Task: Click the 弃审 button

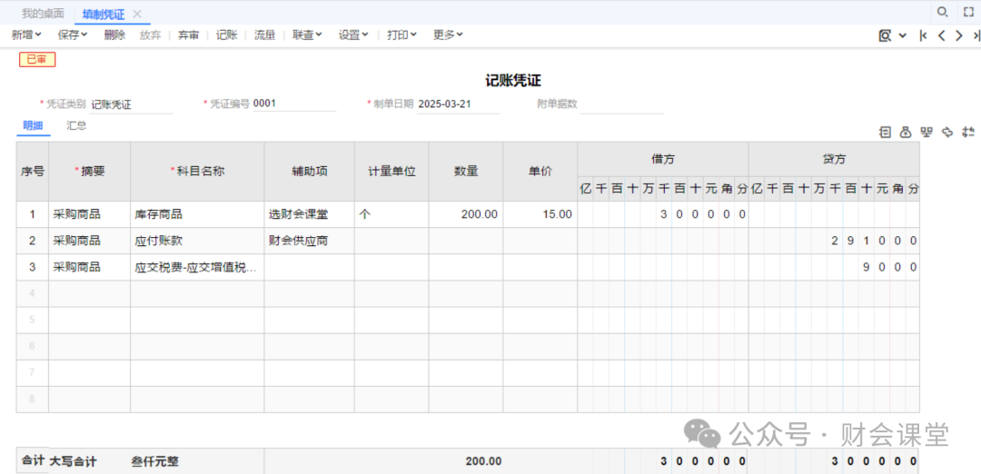Action: (188, 35)
